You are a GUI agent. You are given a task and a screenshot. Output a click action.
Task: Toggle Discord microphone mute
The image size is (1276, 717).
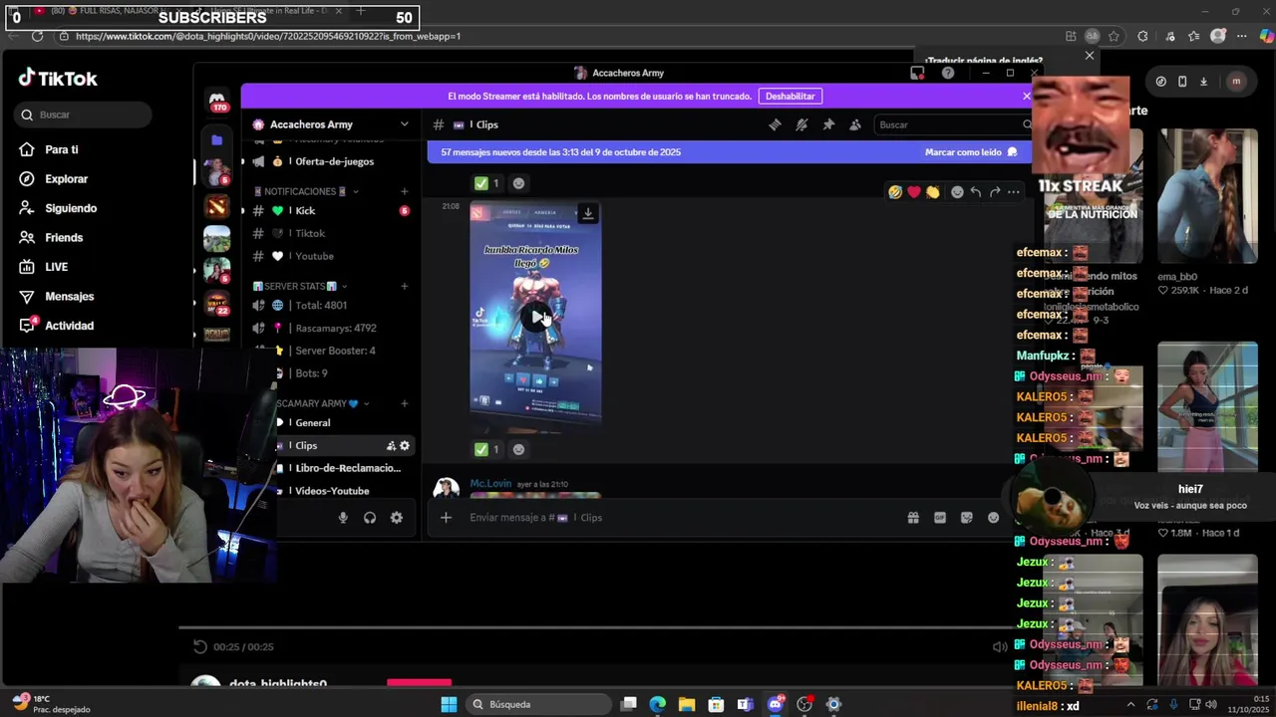343,517
